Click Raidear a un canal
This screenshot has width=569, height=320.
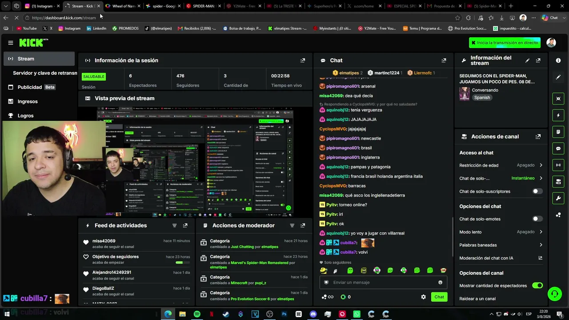click(x=477, y=299)
